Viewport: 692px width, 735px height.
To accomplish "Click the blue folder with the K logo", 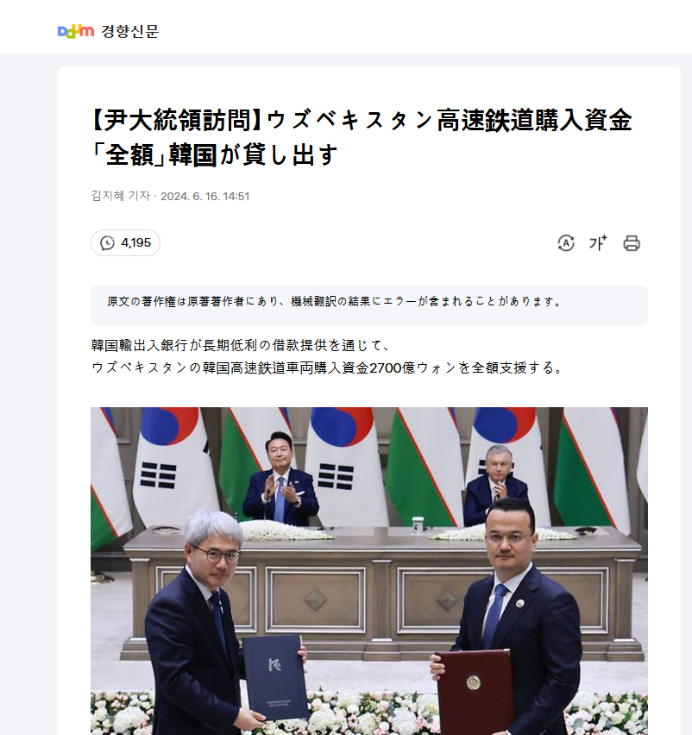I will tap(275, 676).
